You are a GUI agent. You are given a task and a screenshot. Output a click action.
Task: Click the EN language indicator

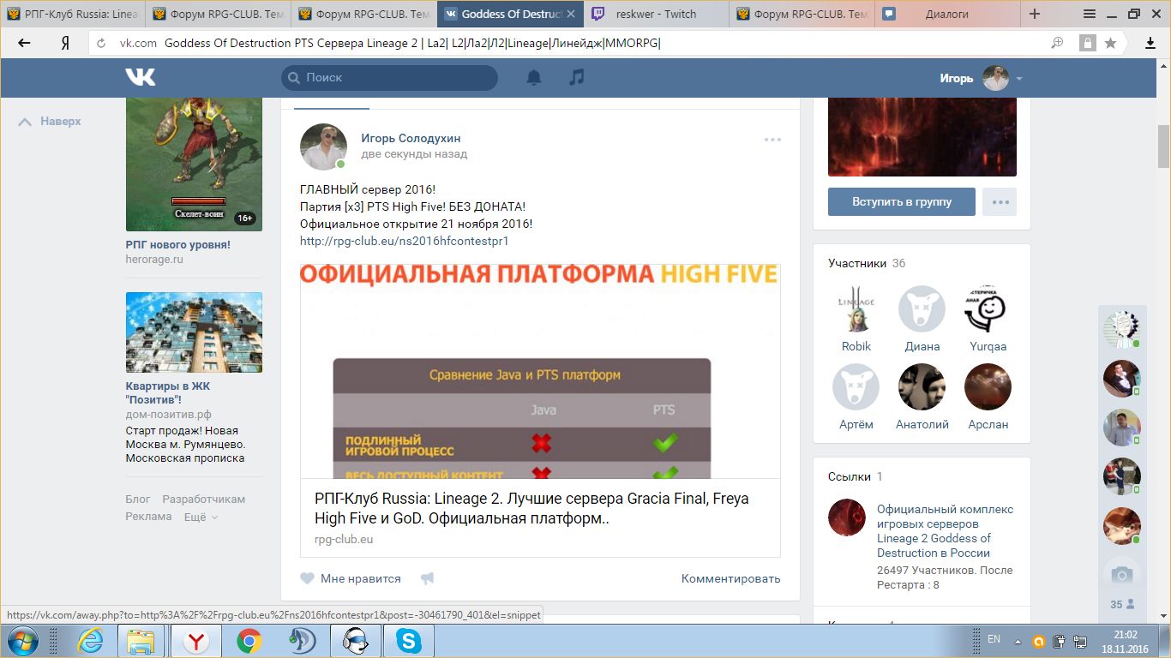994,639
